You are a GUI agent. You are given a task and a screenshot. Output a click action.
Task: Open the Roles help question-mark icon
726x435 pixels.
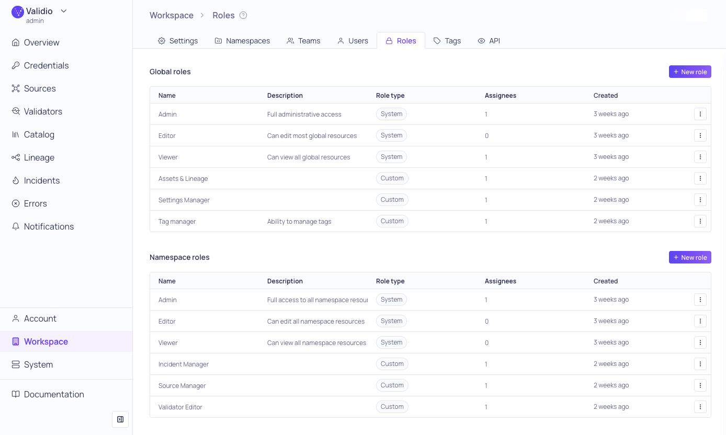(243, 15)
